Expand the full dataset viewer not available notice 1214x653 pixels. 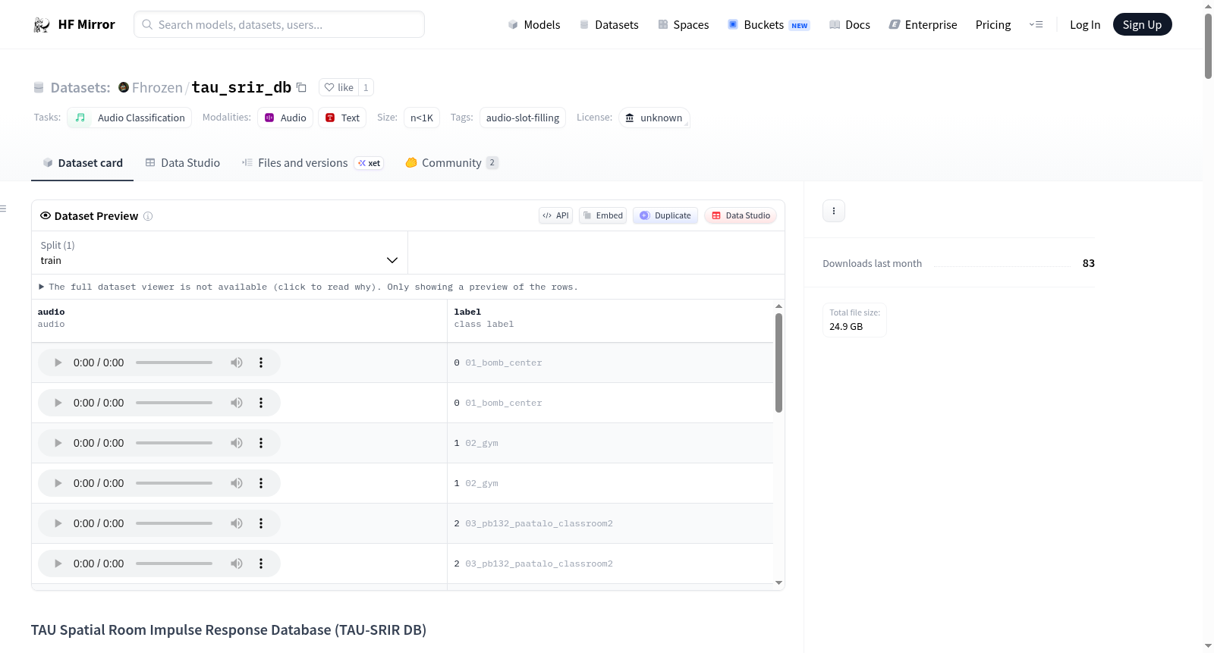pyautogui.click(x=308, y=287)
